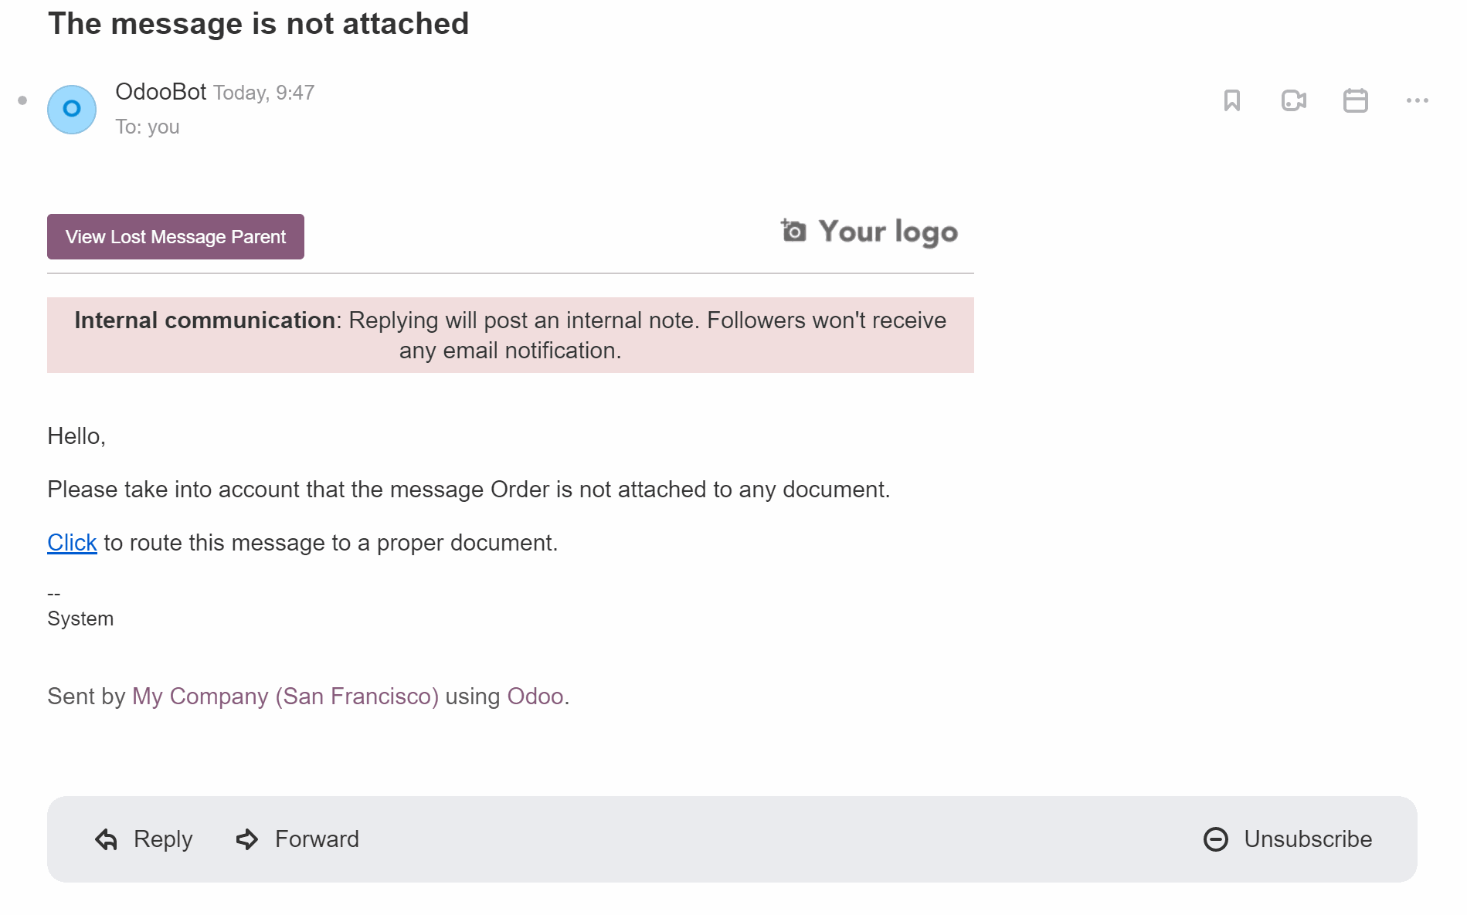This screenshot has height=915, width=1467.
Task: Toggle the unread dot beside the sender
Action: coord(22,100)
